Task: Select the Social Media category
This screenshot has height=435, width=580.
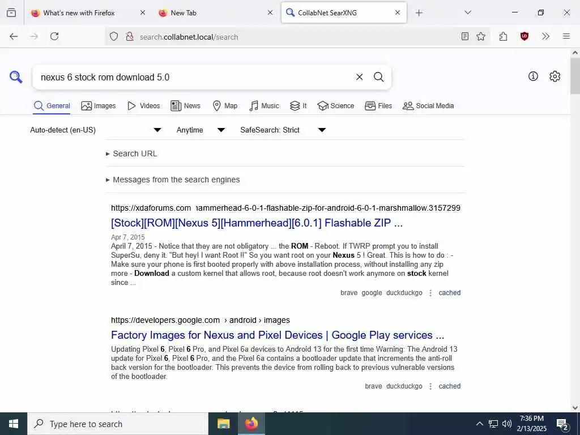Action: [x=428, y=106]
